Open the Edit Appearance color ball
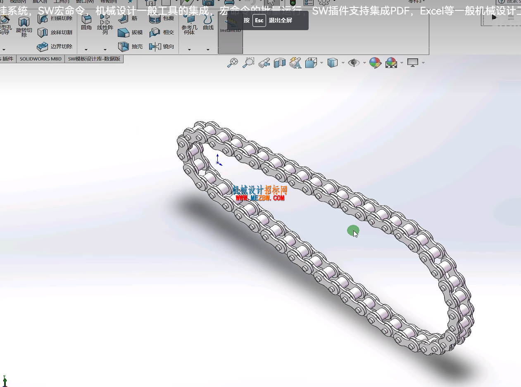This screenshot has width=521, height=387. (375, 63)
